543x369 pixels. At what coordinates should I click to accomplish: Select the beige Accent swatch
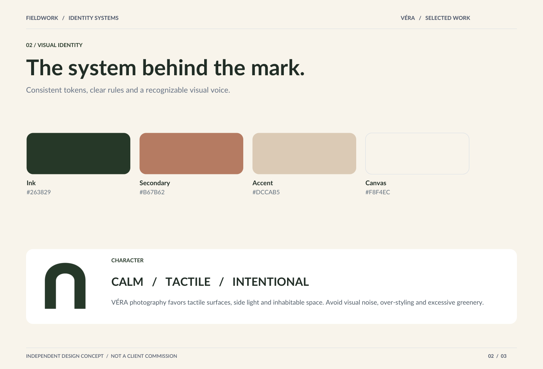point(304,153)
